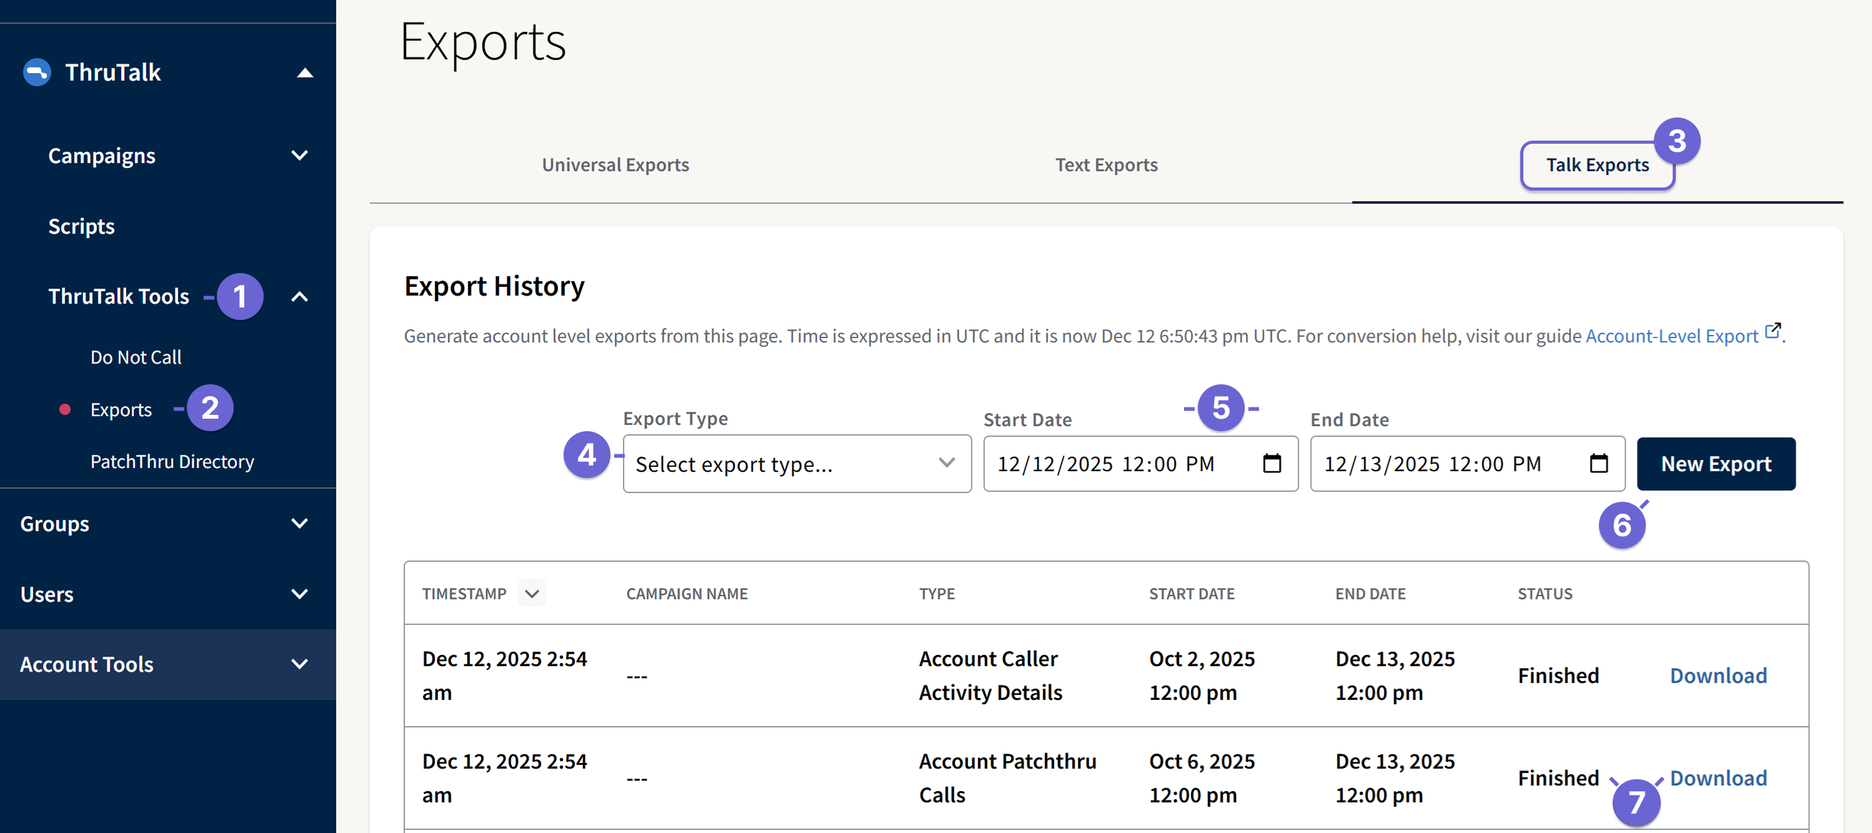The image size is (1872, 833).
Task: Open the Start Date calendar picker icon
Action: [x=1272, y=463]
